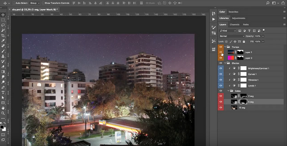Screen dimensions: 287x146
Task: Select the Gradient tool
Action: pos(3,72)
